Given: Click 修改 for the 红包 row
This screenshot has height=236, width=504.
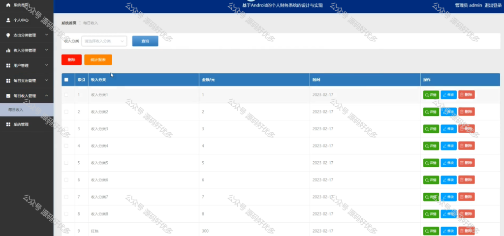Looking at the screenshot, I should [449, 231].
